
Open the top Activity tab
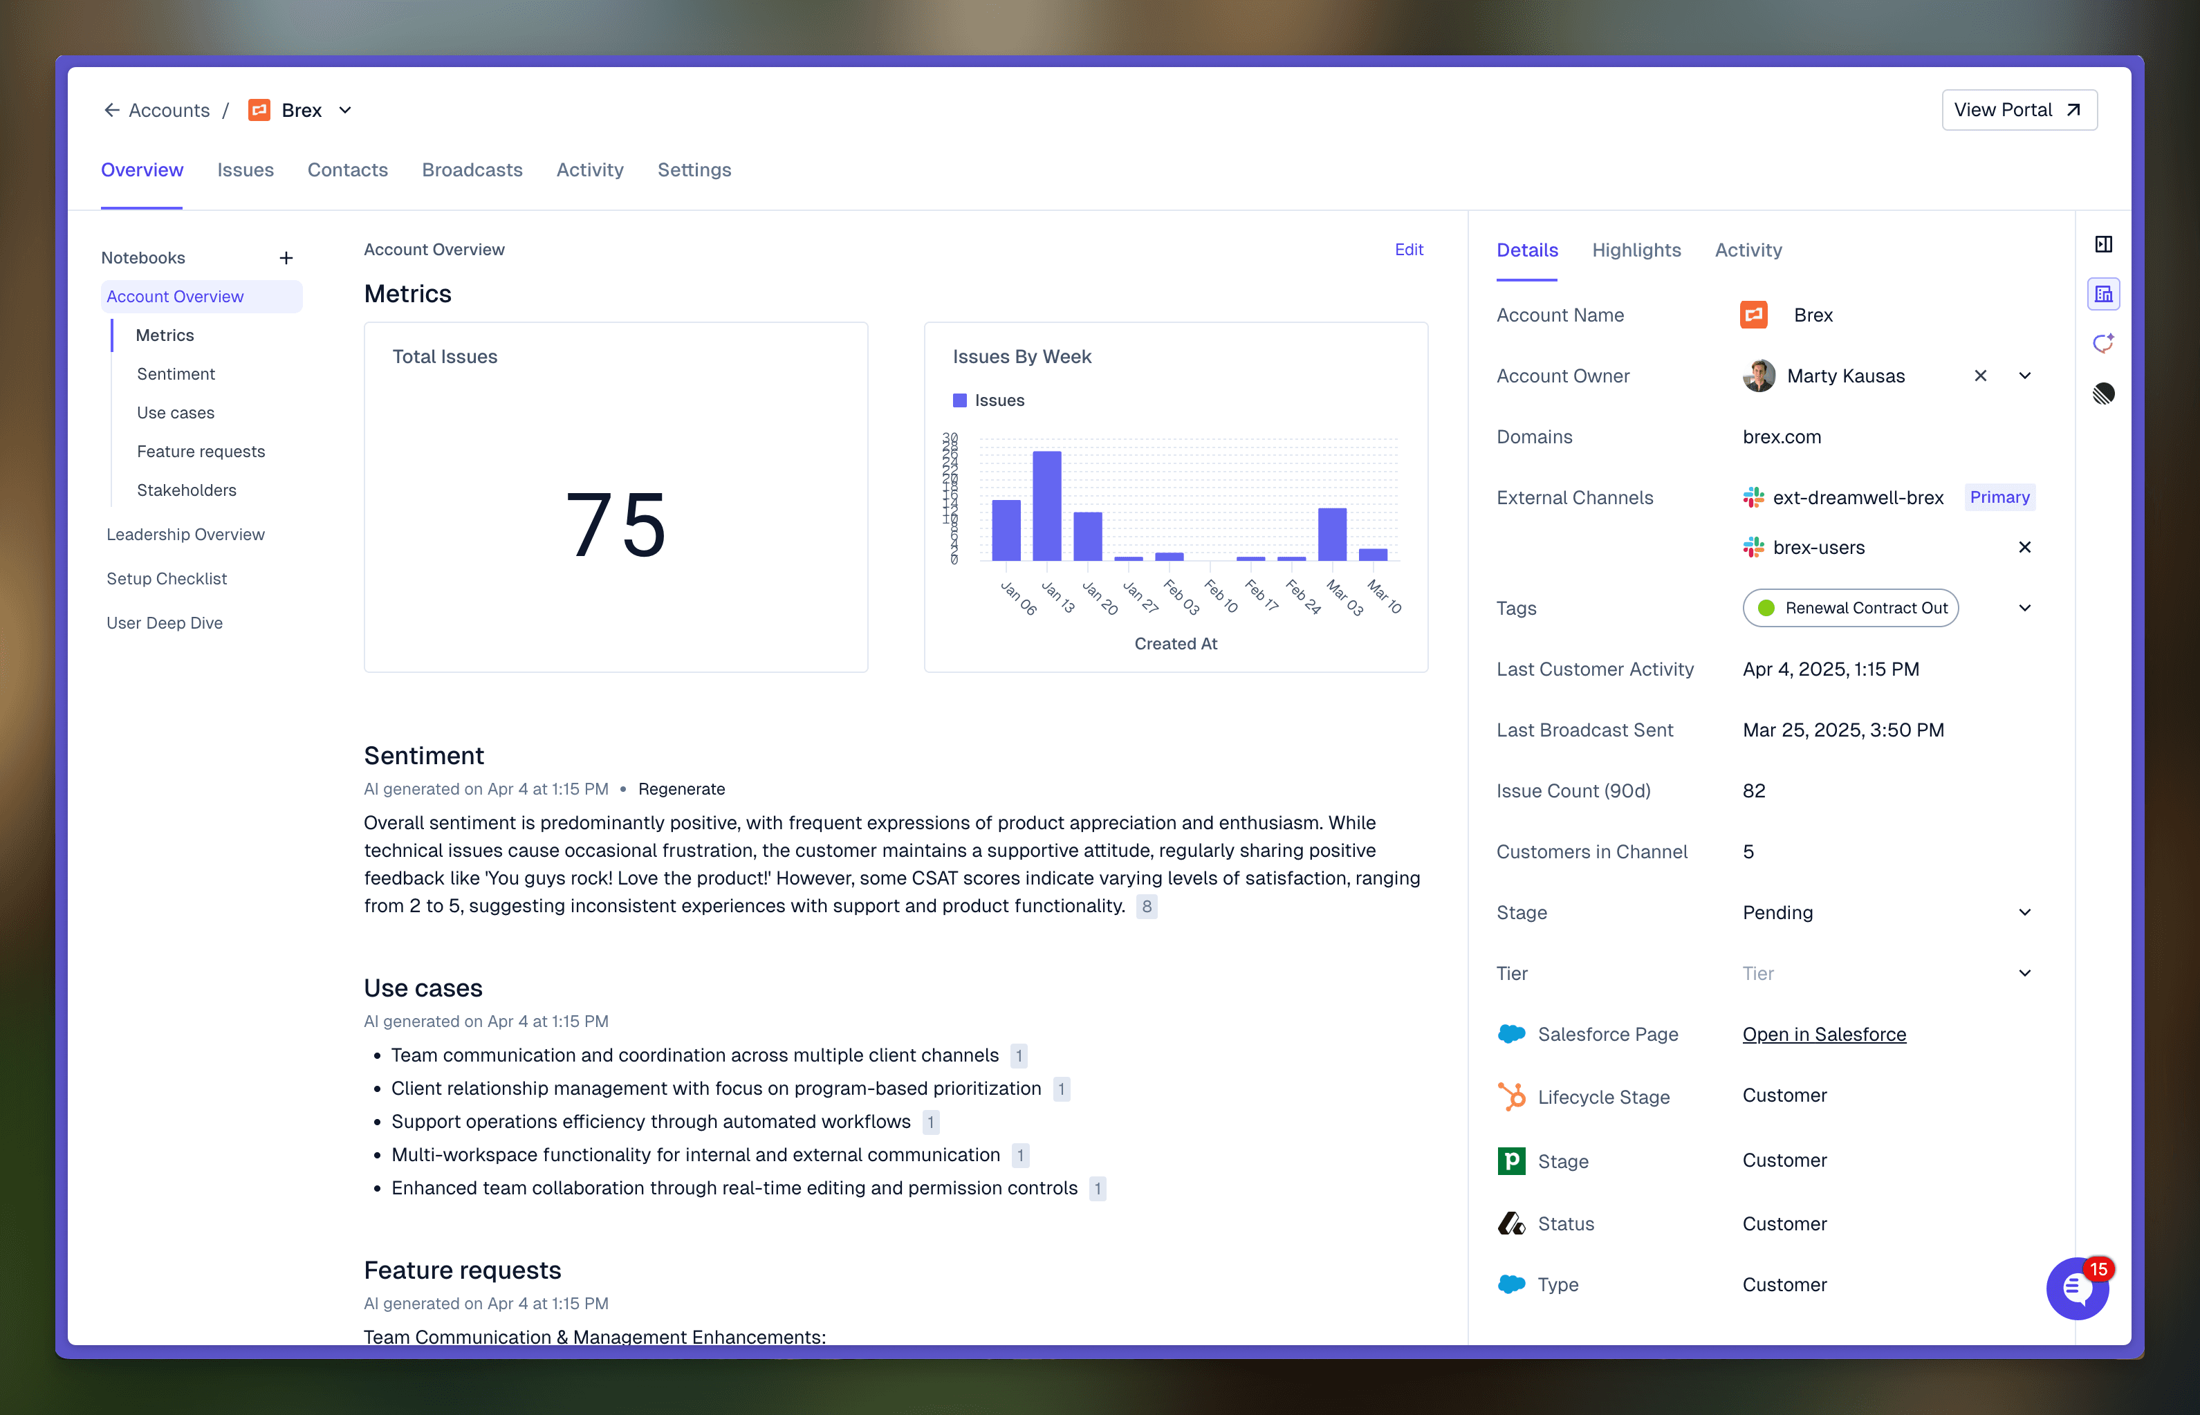coord(590,170)
